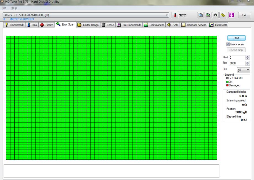Copy info to clipboard icon
254x180 pixels.
click(x=200, y=15)
